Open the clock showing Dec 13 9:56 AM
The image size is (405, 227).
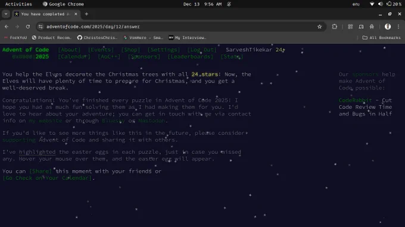click(x=202, y=4)
